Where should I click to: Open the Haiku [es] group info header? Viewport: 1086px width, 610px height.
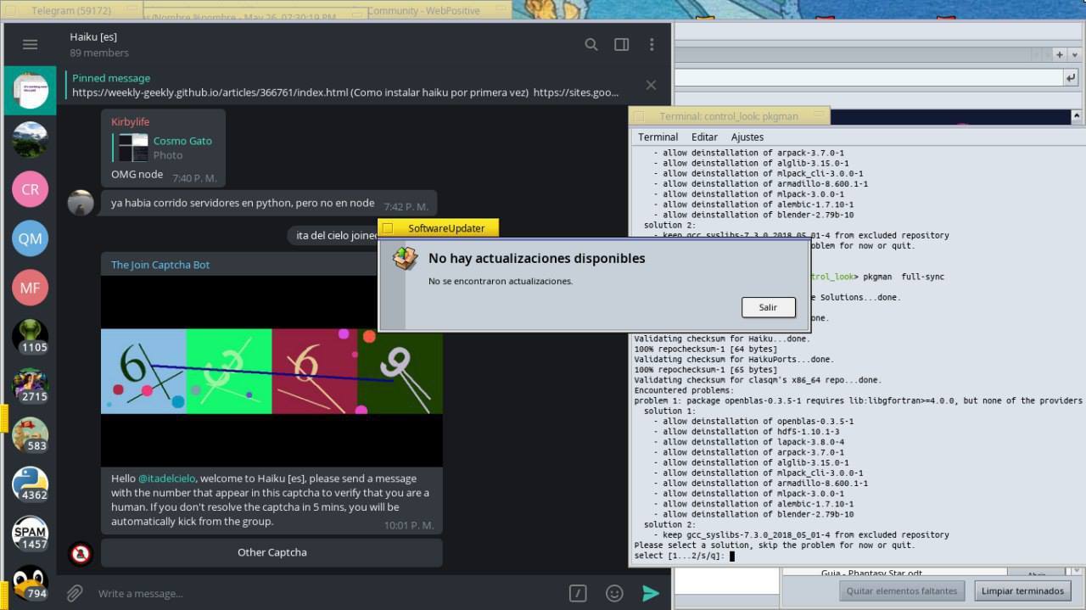(99, 45)
